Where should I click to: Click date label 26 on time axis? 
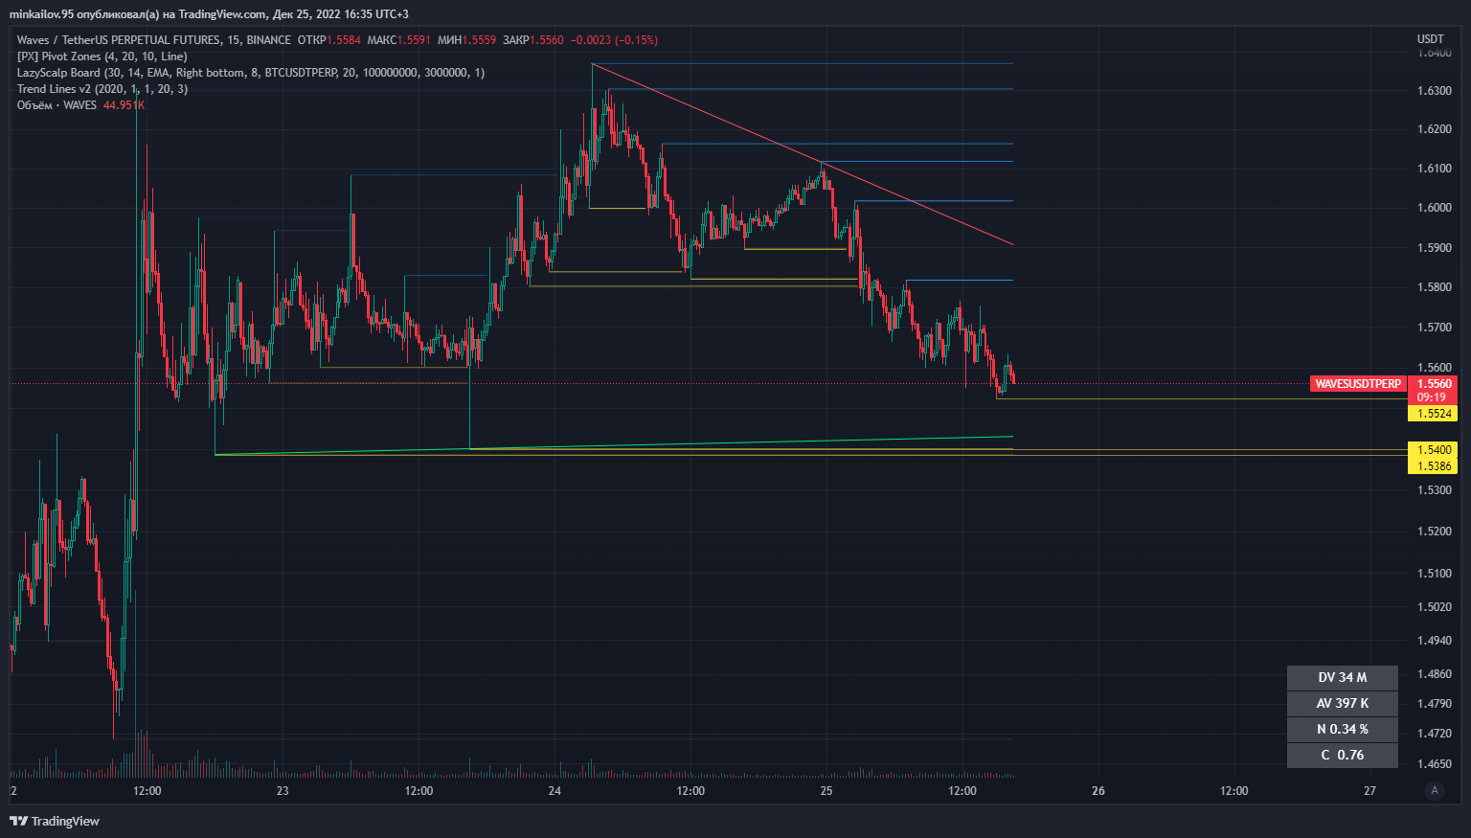coord(1098,791)
